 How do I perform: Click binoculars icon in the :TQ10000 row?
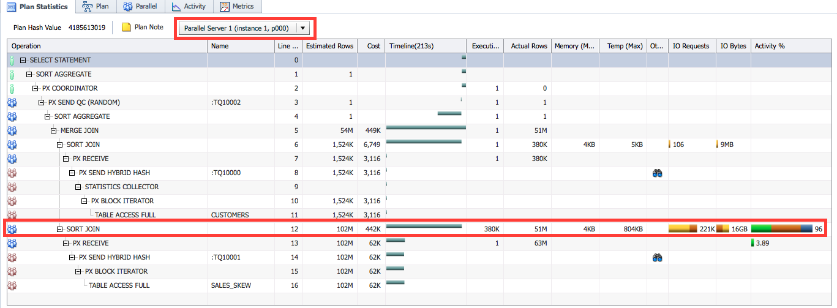pos(657,173)
